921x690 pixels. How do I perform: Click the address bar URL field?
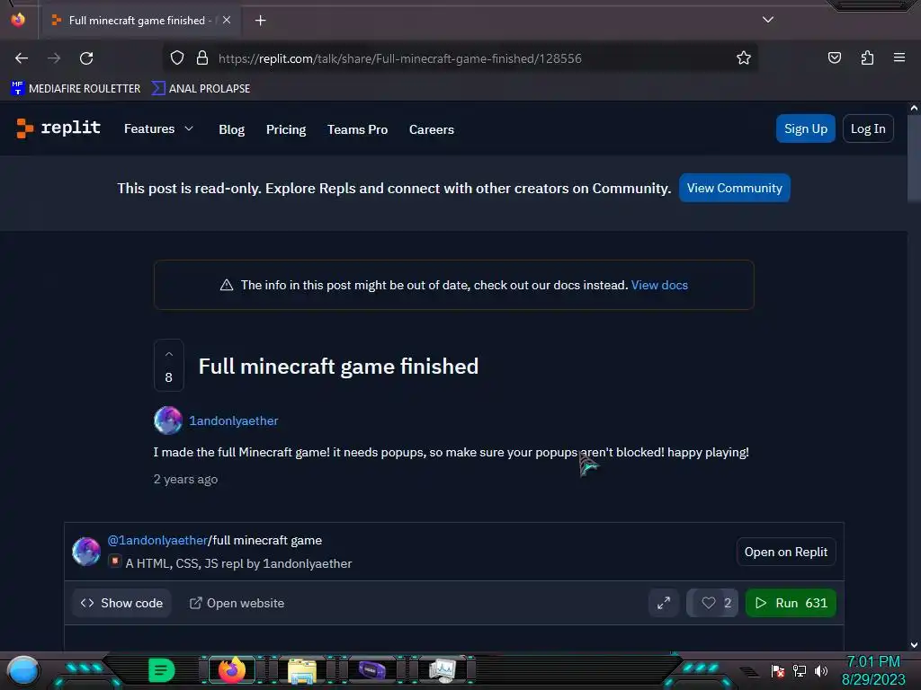(458, 58)
